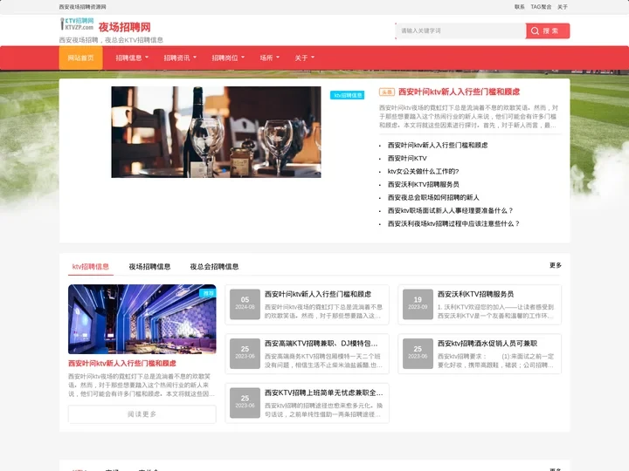
Task: Click the date tile beside 西安高端KTV招聘兼职
Action: [x=245, y=353]
